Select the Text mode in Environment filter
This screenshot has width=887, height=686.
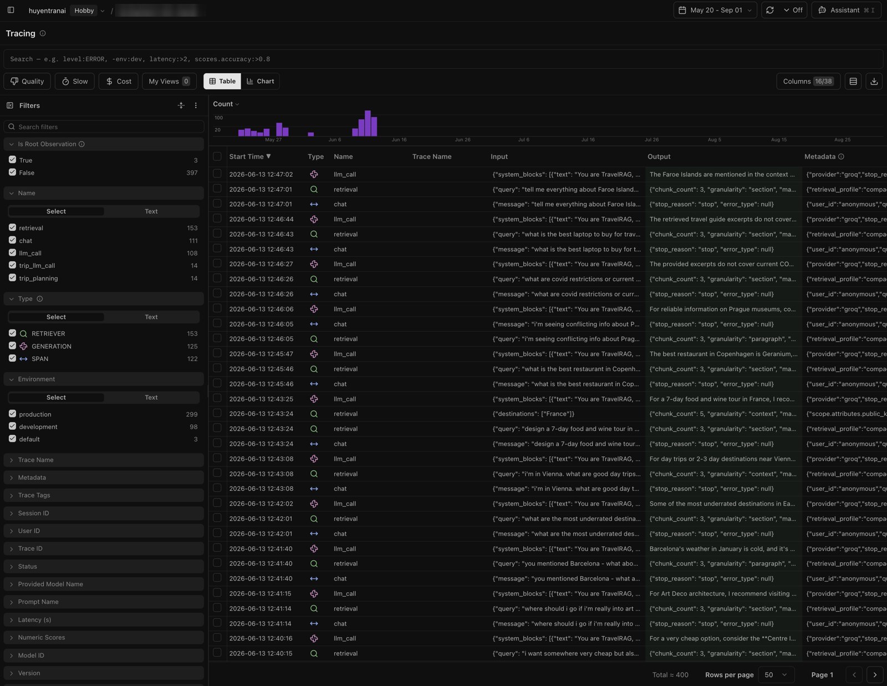tap(151, 398)
